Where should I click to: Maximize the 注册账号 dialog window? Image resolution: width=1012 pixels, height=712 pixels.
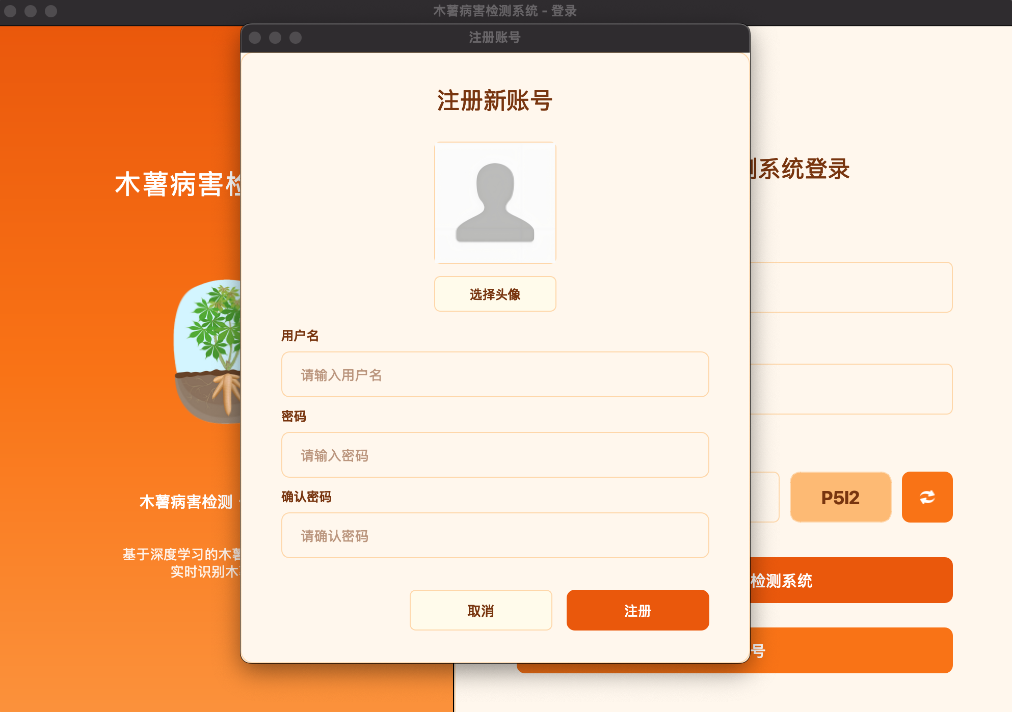296,38
